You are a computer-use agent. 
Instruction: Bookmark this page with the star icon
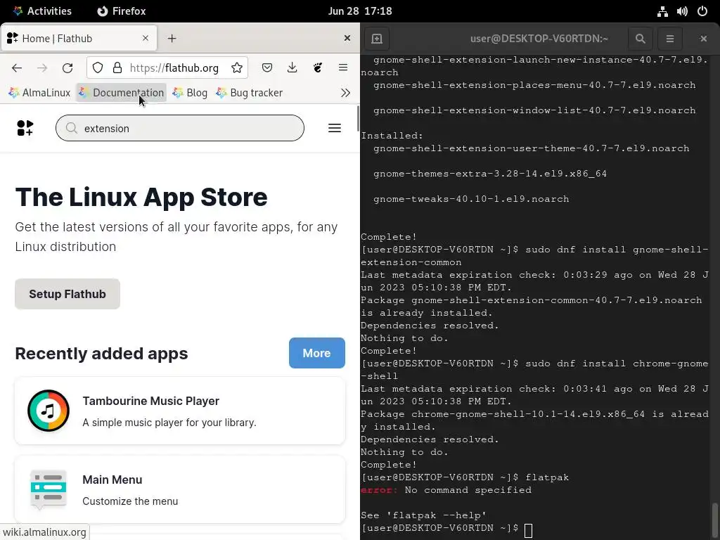(237, 68)
